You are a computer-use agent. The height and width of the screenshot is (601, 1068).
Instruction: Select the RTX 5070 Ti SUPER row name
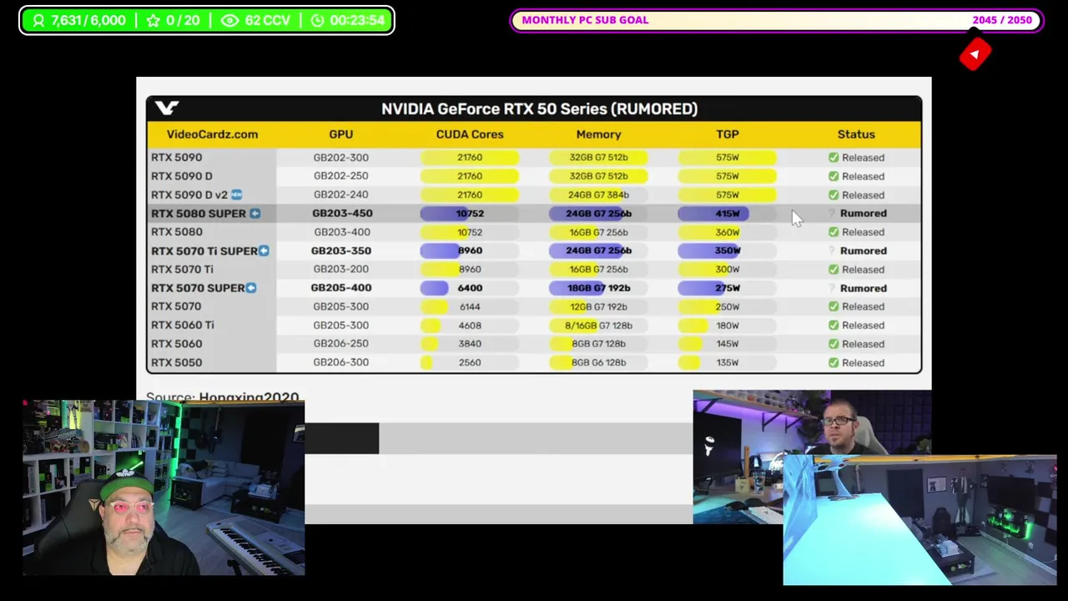(x=204, y=250)
